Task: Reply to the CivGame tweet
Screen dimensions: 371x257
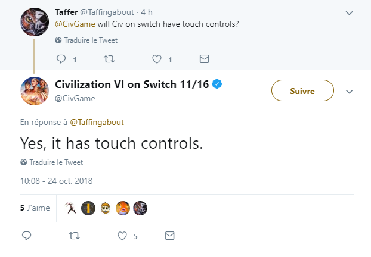Action: pyautogui.click(x=26, y=236)
